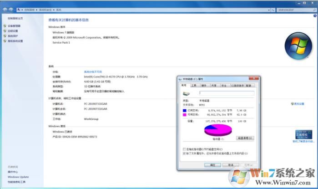Click the shield icon beside 高级系统设置
This screenshot has width=318, height=189.
pyautogui.click(x=5, y=41)
